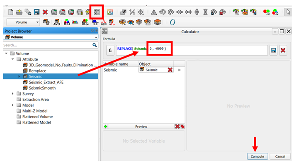The height and width of the screenshot is (163, 294).
Task: Open the AVO volume tool icon
Action: point(57,22)
